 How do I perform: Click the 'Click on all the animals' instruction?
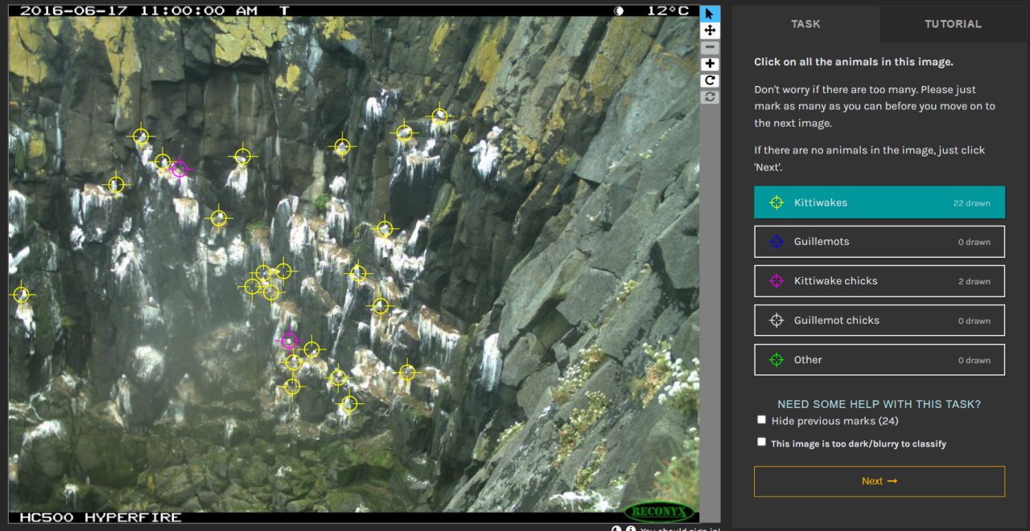(x=854, y=62)
